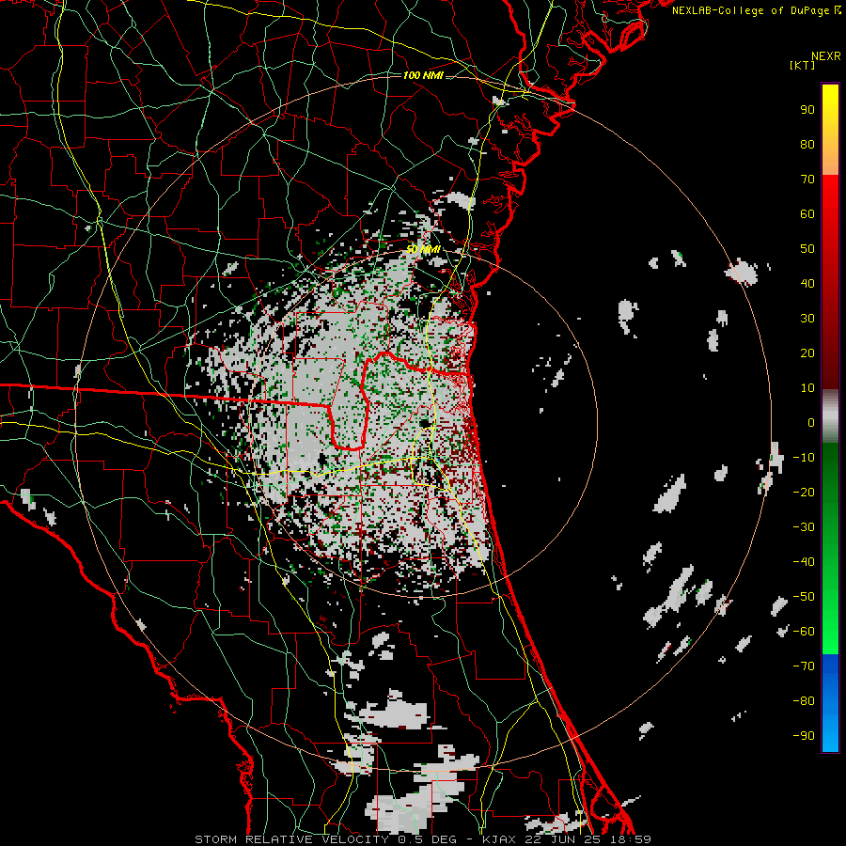The height and width of the screenshot is (846, 846).
Task: Select the -50 value on velocity scale
Action: [804, 597]
